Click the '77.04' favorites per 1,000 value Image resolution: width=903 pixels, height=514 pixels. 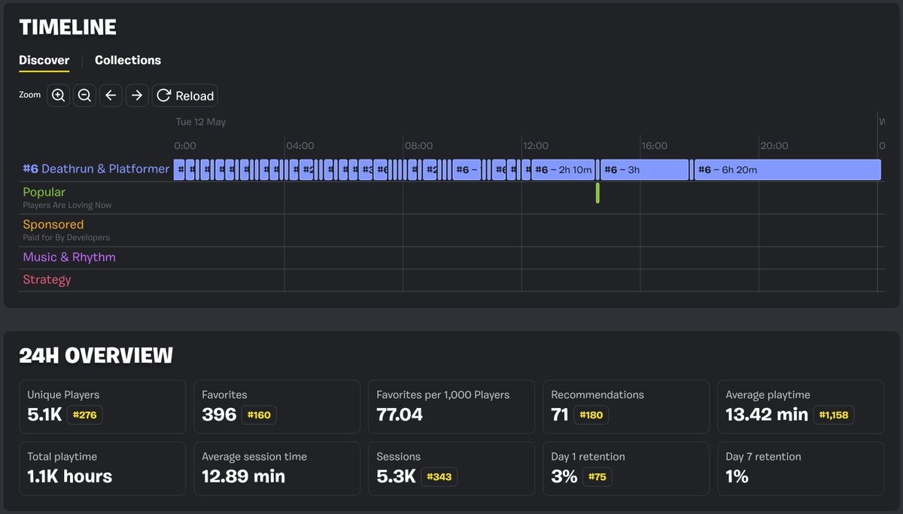[x=400, y=415]
